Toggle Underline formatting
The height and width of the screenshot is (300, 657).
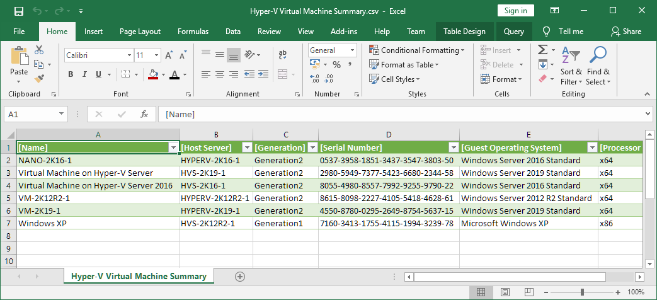tap(98, 74)
